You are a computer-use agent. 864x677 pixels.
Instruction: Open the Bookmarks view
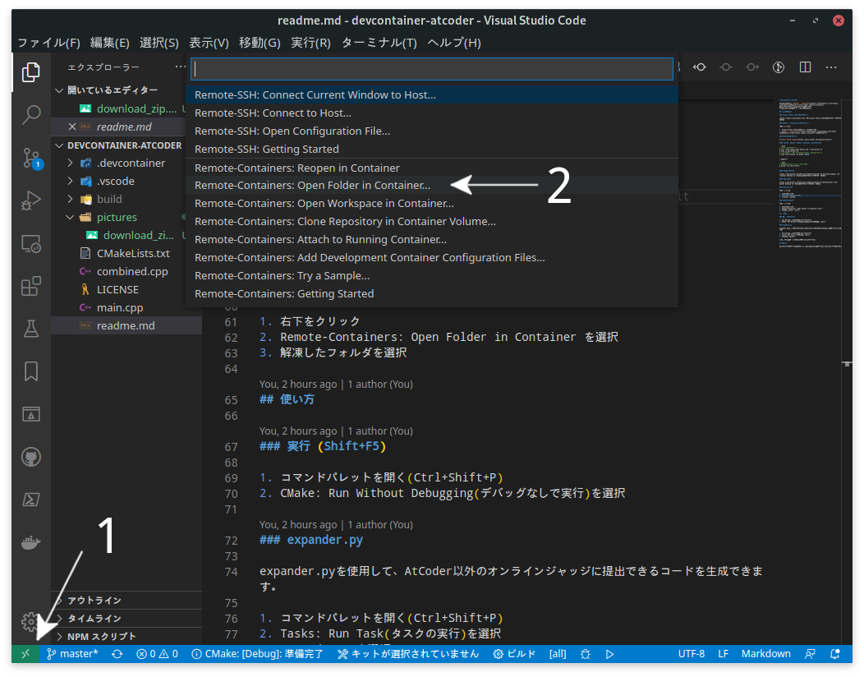click(31, 371)
